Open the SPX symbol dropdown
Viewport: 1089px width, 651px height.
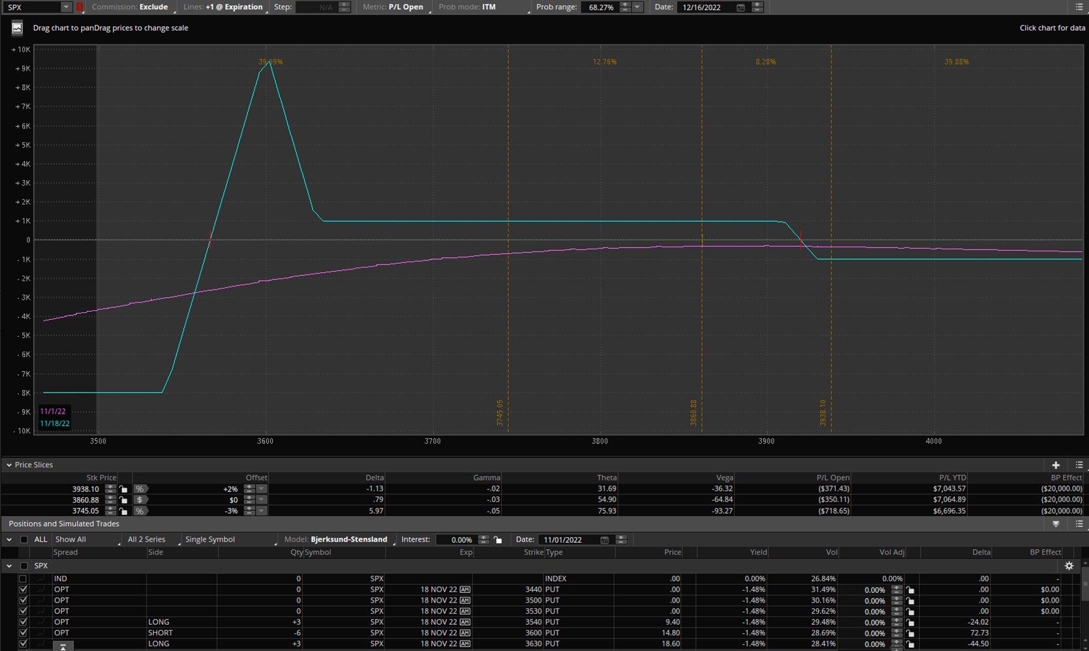[65, 7]
